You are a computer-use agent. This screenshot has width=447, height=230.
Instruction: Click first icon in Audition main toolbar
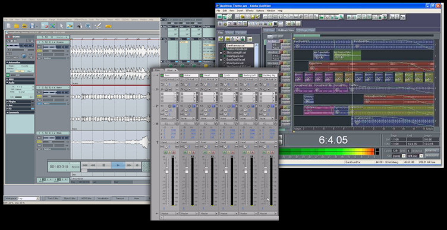click(x=219, y=17)
